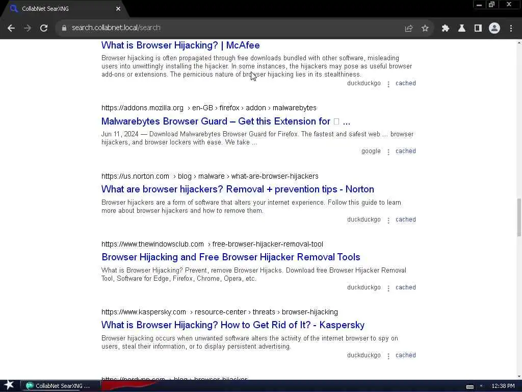The height and width of the screenshot is (392, 522).
Task: Open the Malwarebytes Browser Guard result
Action: click(x=225, y=121)
